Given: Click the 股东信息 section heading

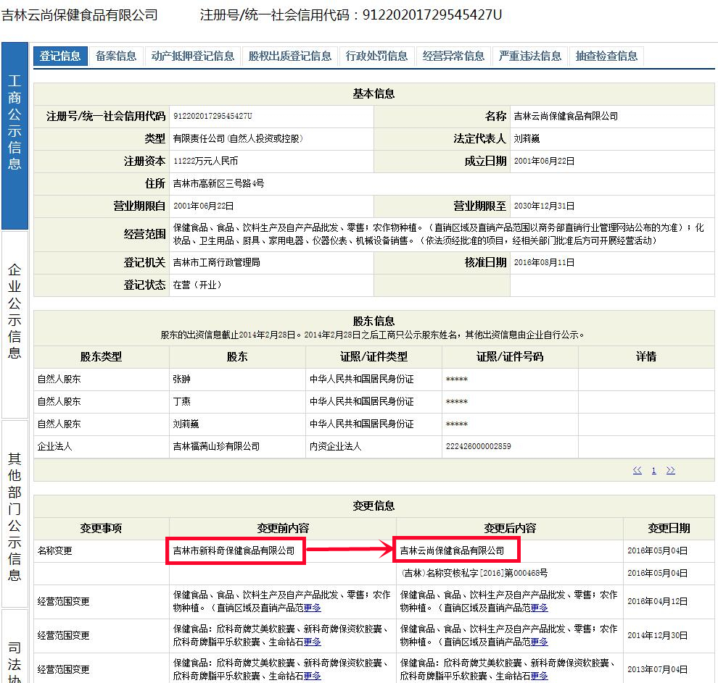Looking at the screenshot, I should pos(374,321).
